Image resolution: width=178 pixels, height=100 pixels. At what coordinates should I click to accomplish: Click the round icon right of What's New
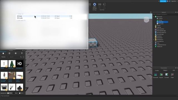[167, 1]
